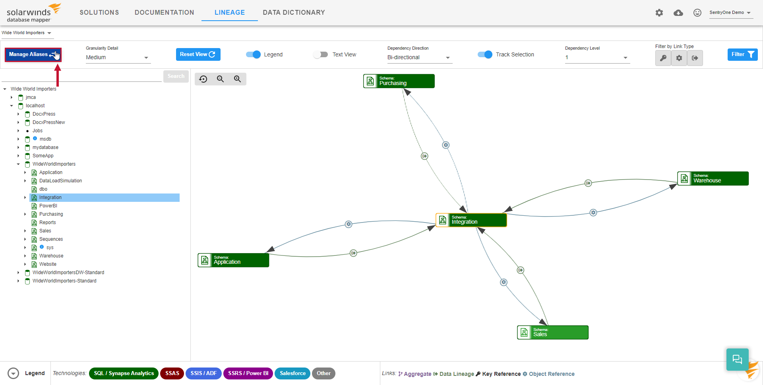Reset zoom in lineage diagram

[x=203, y=79]
